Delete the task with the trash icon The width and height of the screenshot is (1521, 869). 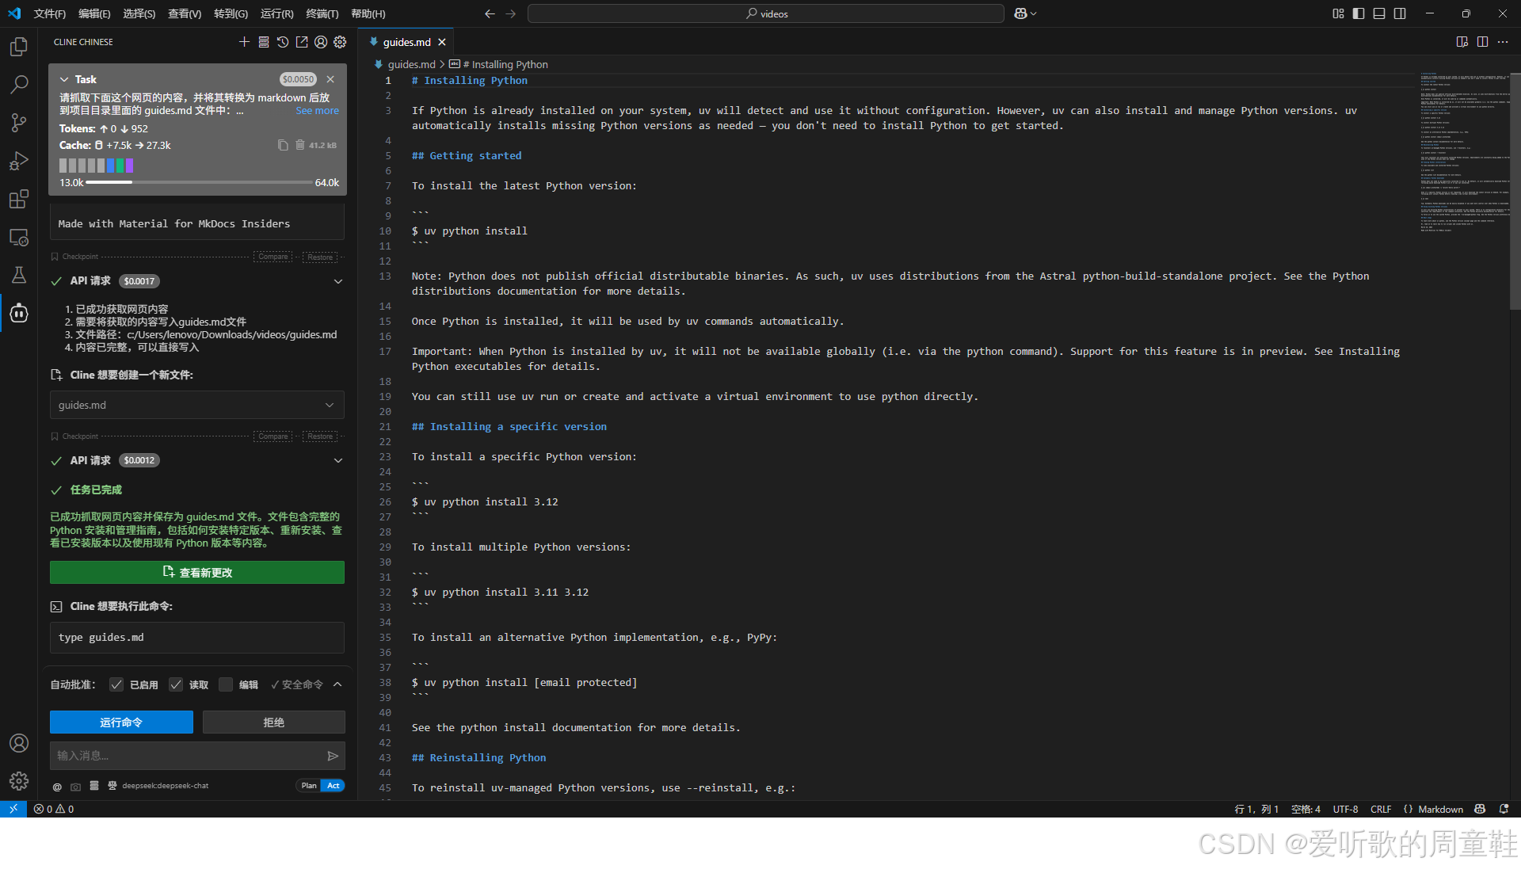click(x=300, y=145)
